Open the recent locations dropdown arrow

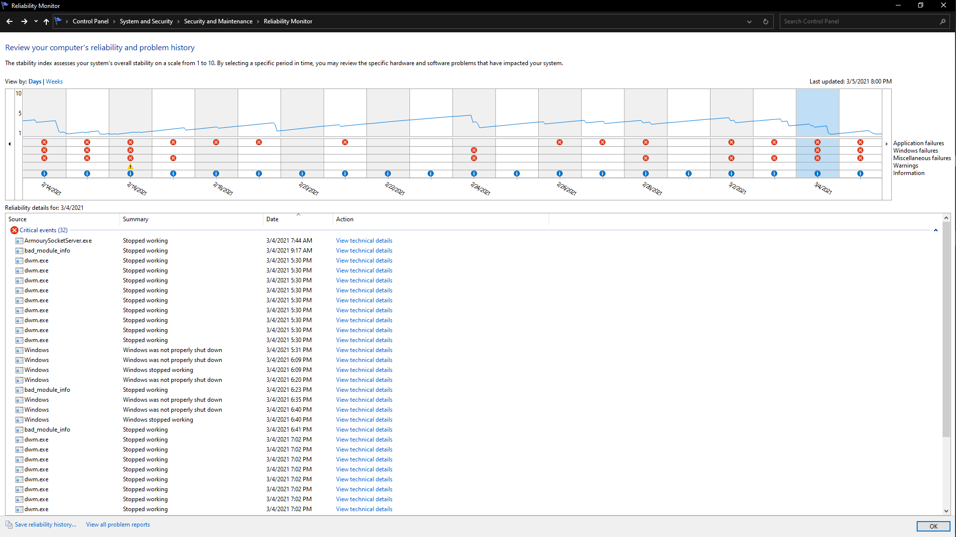[x=36, y=21]
